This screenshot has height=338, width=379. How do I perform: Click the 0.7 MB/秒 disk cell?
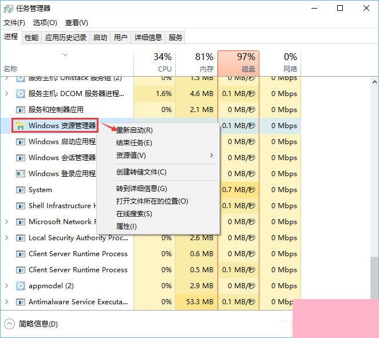239,190
